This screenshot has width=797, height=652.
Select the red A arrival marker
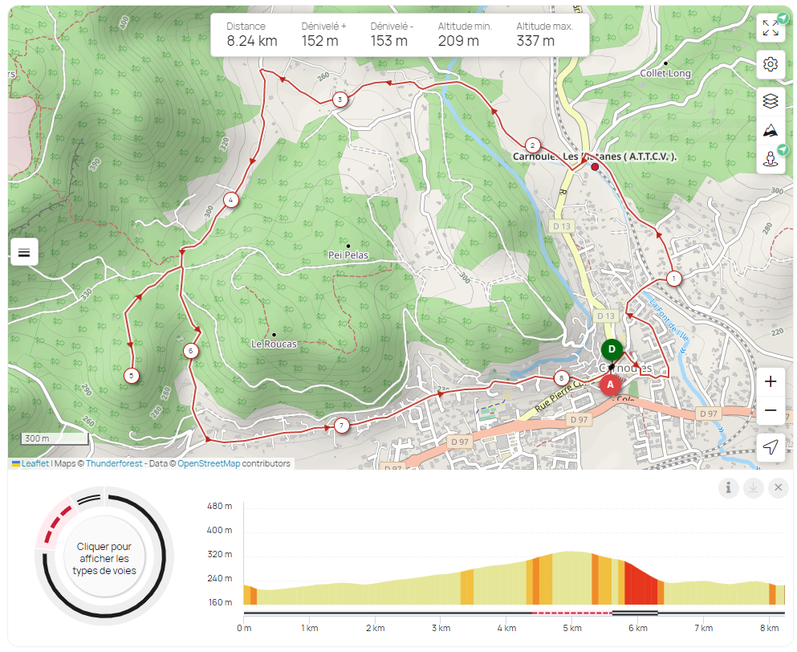(611, 385)
